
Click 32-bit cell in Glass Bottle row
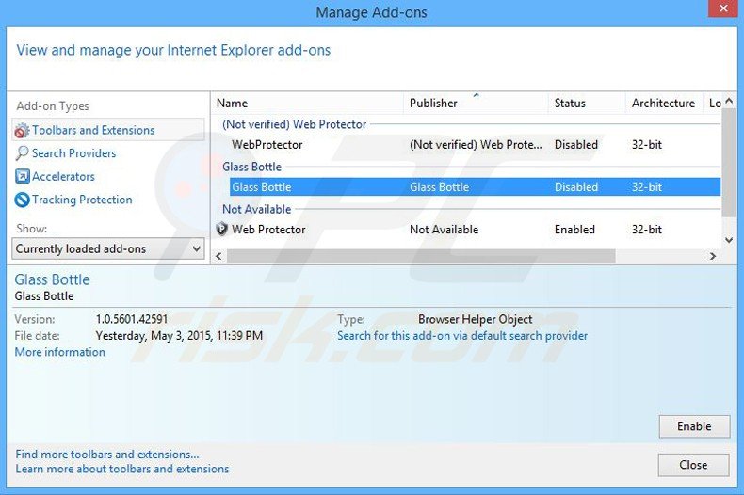pyautogui.click(x=647, y=187)
